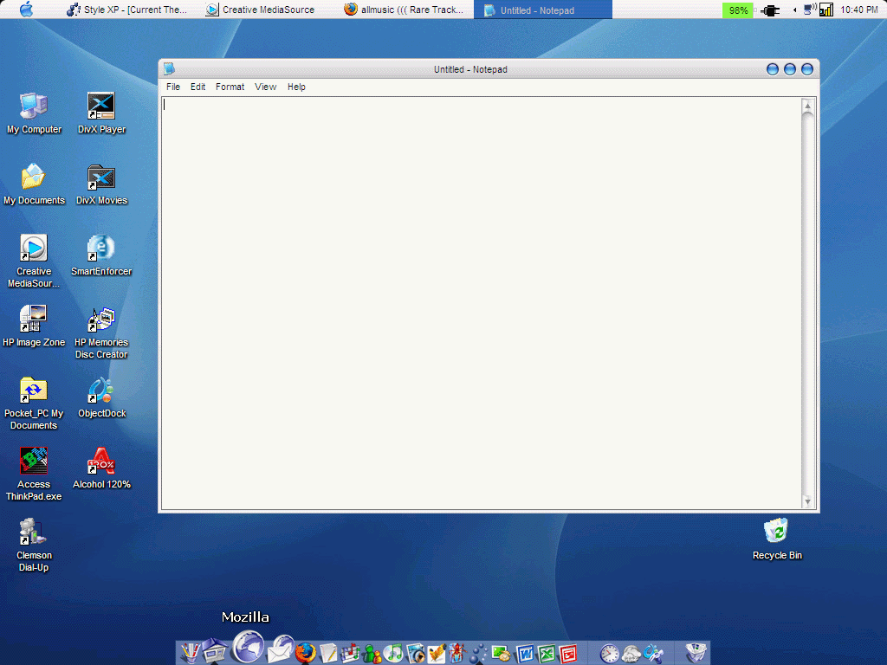The height and width of the screenshot is (665, 887).
Task: Click the wireless network computer tray icon
Action: [810, 9]
